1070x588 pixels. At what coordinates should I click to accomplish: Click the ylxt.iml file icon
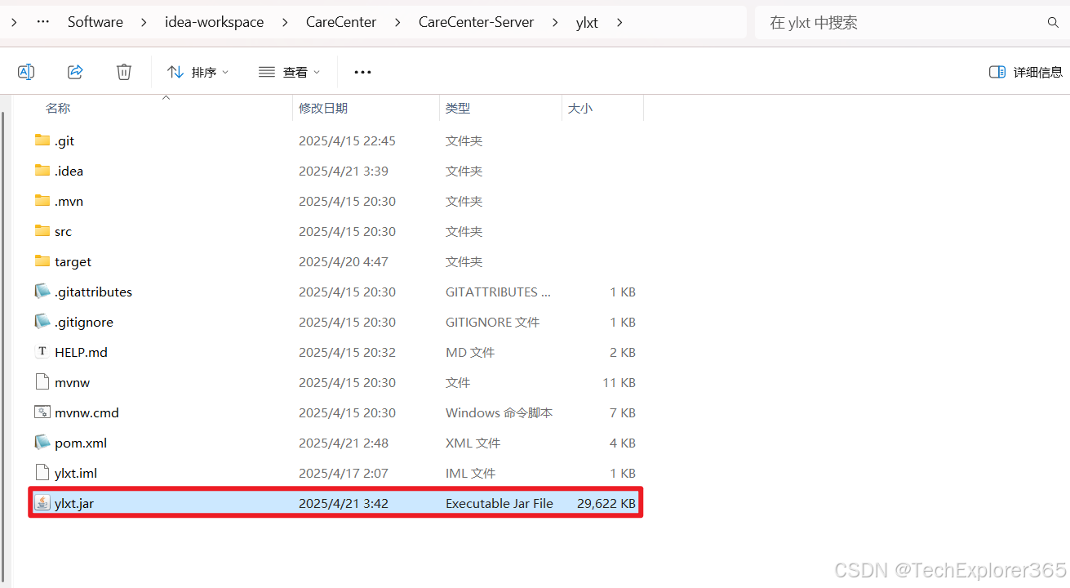pyautogui.click(x=42, y=473)
